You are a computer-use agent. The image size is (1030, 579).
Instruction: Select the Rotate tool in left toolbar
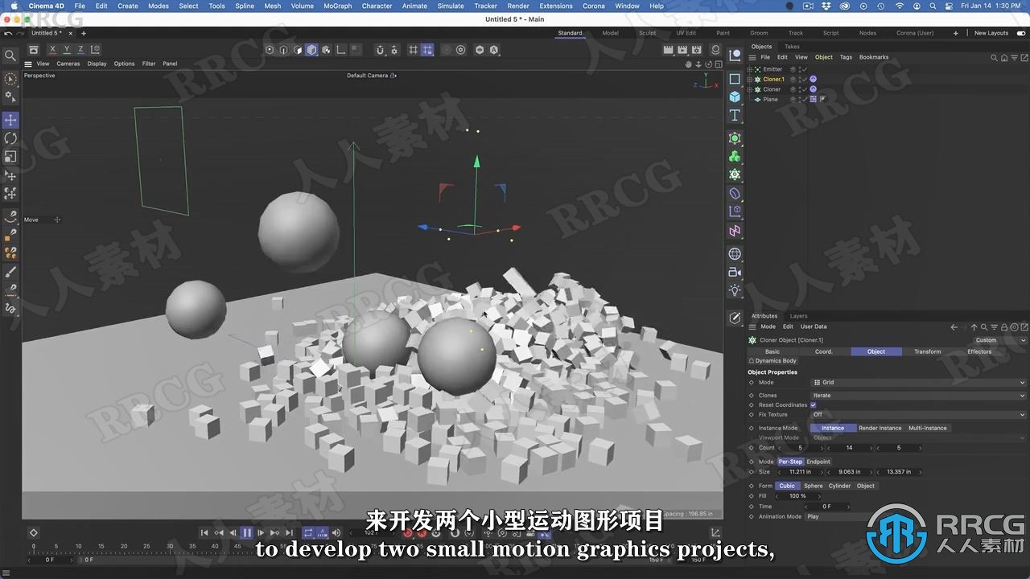10,138
